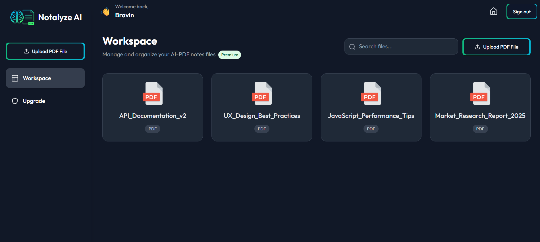Sign out of the account
The image size is (540, 242).
[x=522, y=12]
